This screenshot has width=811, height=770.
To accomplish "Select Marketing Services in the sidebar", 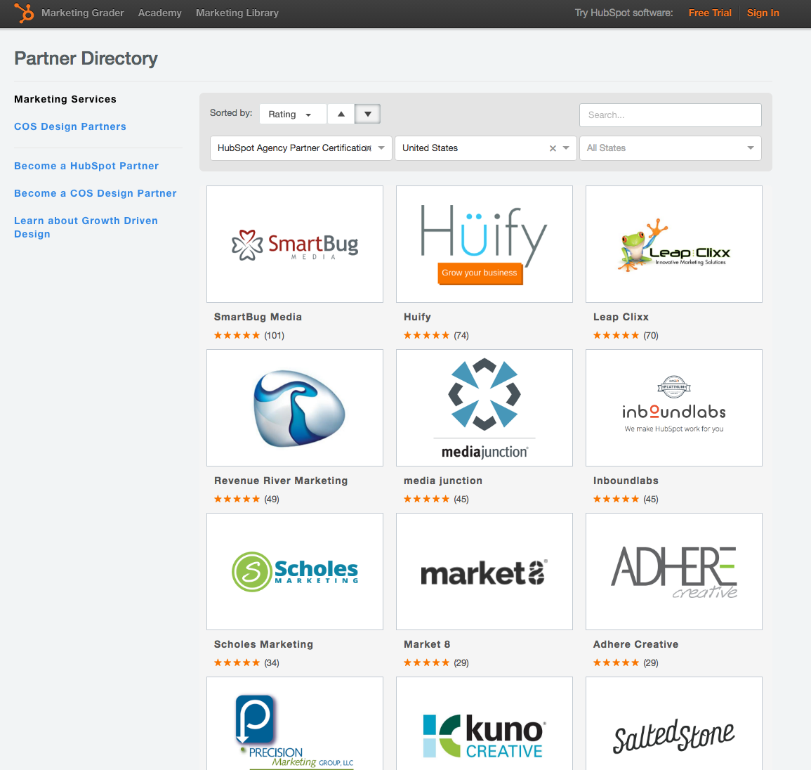I will (65, 99).
